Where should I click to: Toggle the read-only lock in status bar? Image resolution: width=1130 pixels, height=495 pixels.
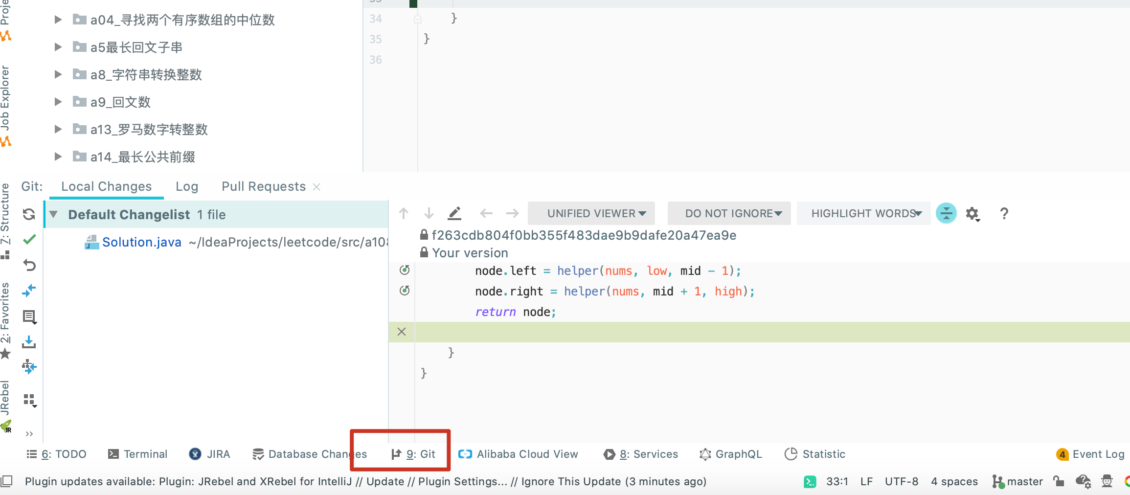click(x=1058, y=481)
